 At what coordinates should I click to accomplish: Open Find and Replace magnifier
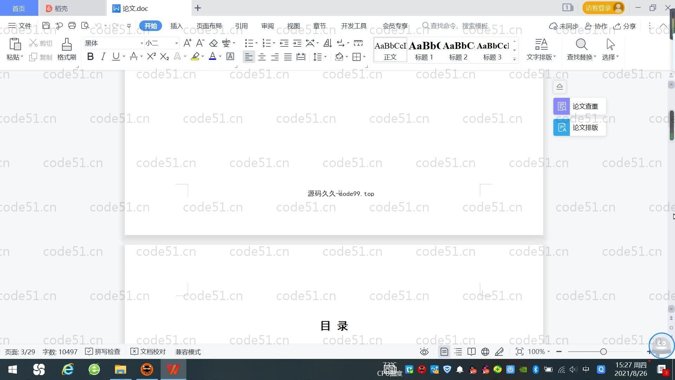(581, 45)
